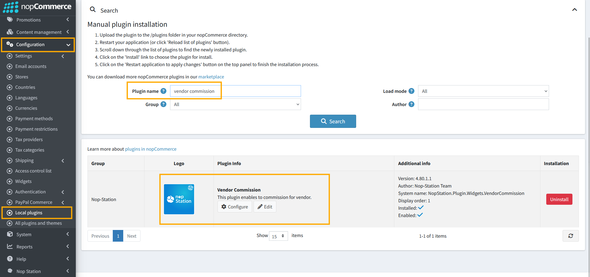The width and height of the screenshot is (590, 277).
Task: Click Edit for Vendor Commission
Action: click(x=265, y=207)
